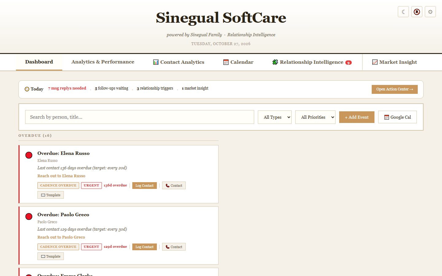The image size is (442, 276).
Task: Open 'Overdue: Paolo Greco' title
Action: [x=63, y=215]
